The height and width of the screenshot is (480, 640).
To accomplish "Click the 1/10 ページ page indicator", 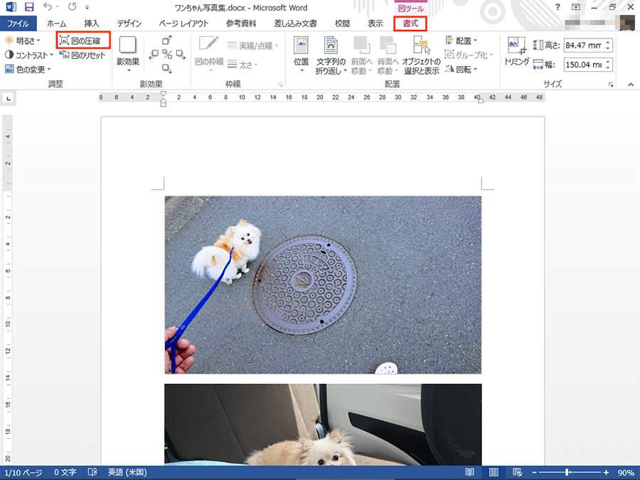I will click(23, 473).
